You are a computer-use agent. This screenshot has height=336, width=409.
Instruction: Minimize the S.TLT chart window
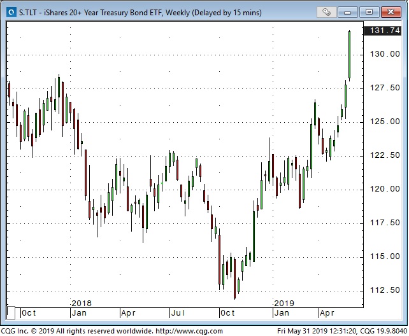[x=348, y=12]
